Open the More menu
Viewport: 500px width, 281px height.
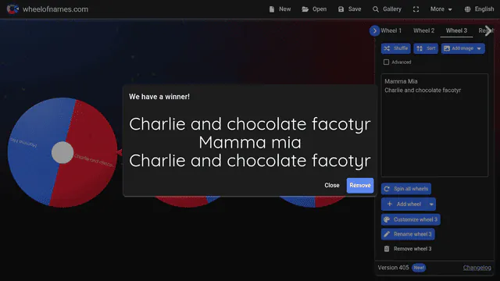(441, 9)
